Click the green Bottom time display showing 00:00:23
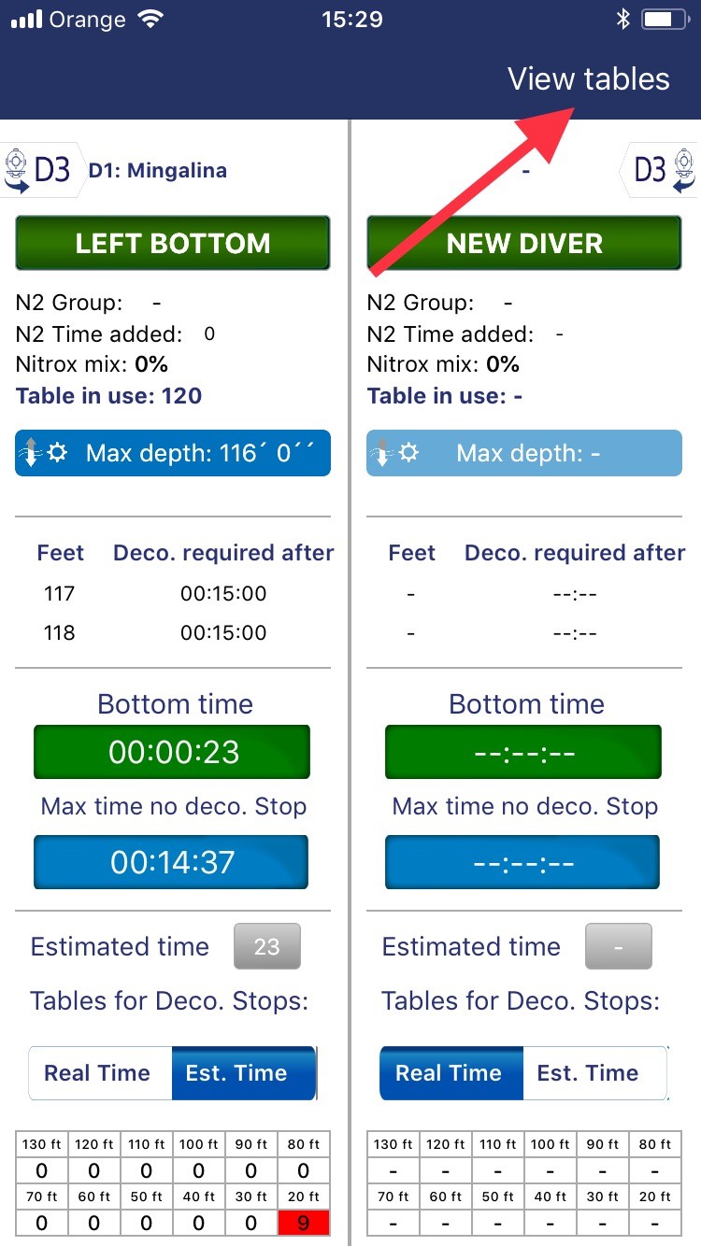This screenshot has height=1246, width=701. [172, 751]
